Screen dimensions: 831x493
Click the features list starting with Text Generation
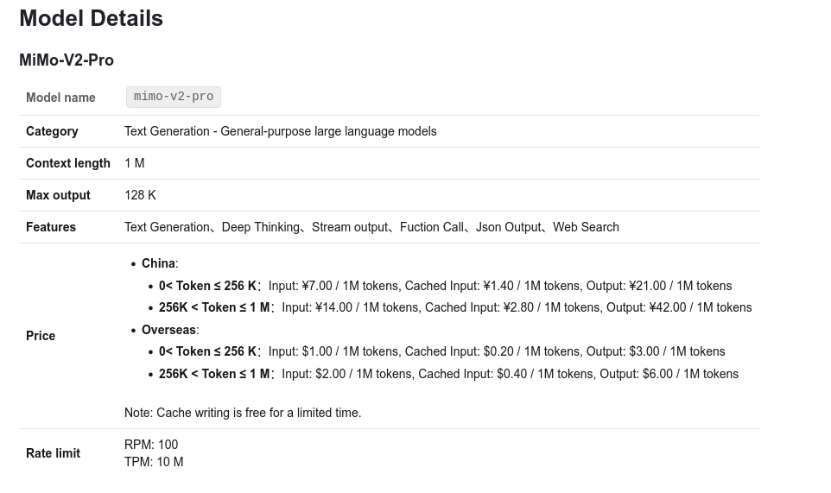[371, 227]
